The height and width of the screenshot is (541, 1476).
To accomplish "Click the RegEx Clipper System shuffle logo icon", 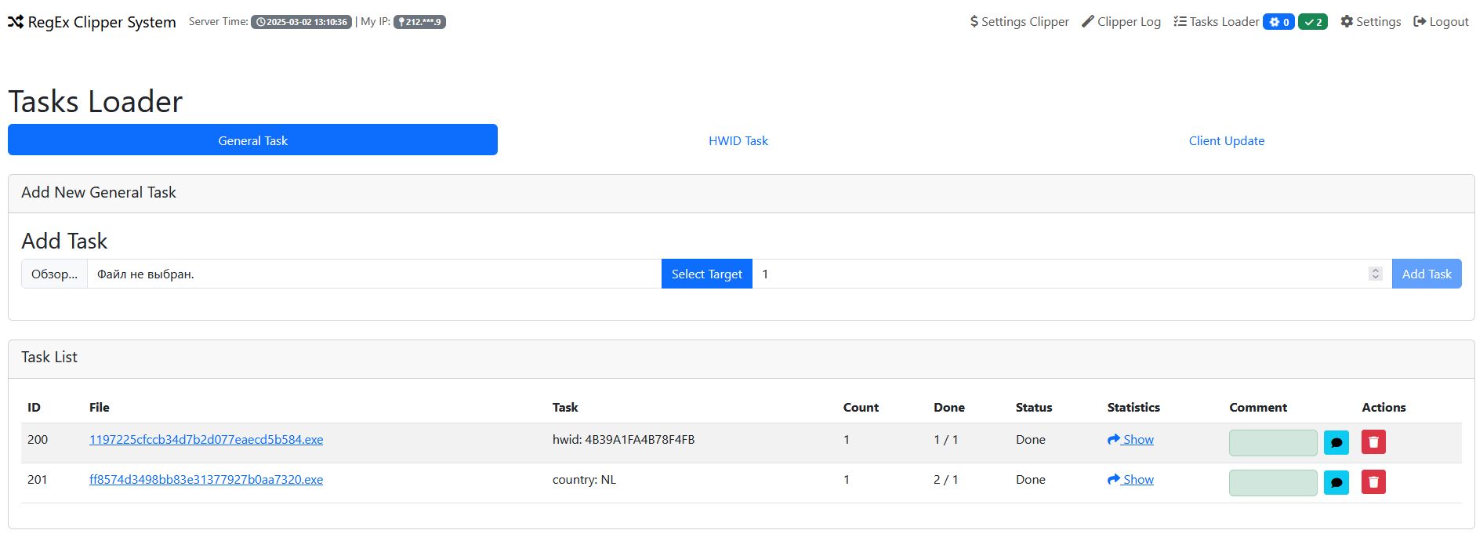I will (16, 22).
